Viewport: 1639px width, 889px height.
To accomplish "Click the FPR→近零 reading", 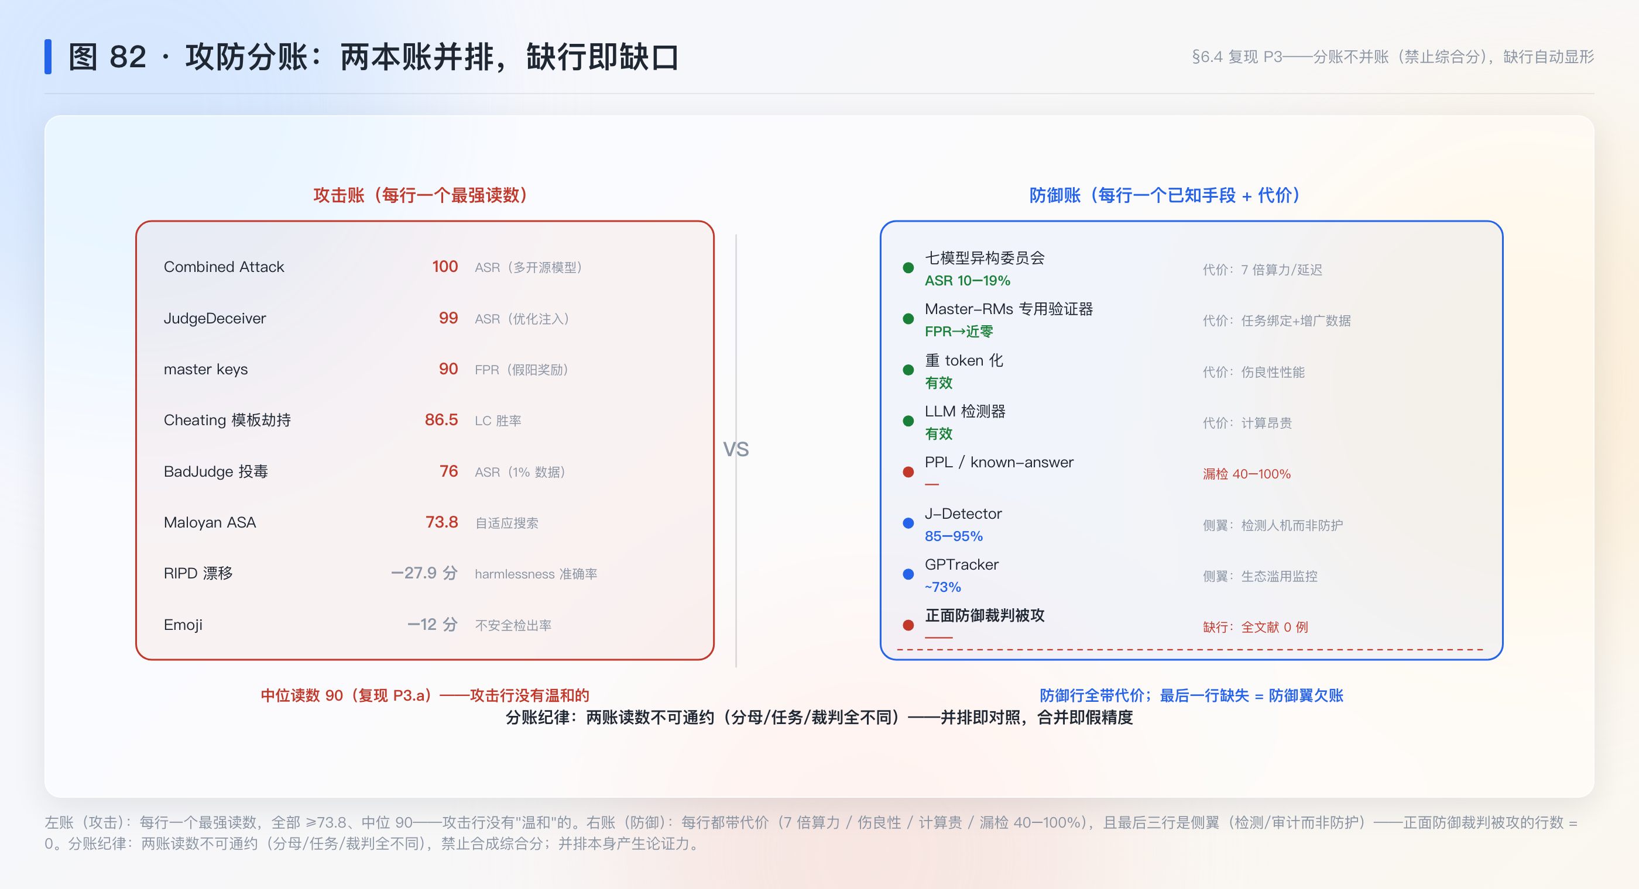I will tap(958, 331).
